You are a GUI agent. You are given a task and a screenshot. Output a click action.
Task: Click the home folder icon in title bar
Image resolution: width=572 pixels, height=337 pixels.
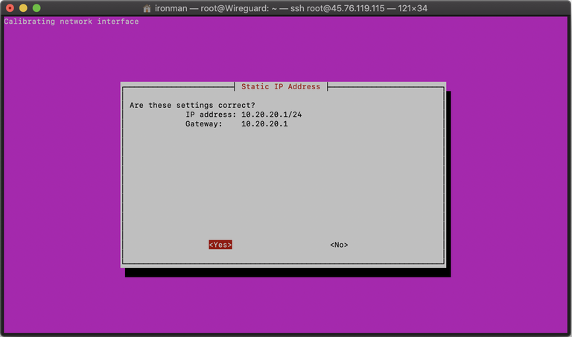pyautogui.click(x=147, y=8)
